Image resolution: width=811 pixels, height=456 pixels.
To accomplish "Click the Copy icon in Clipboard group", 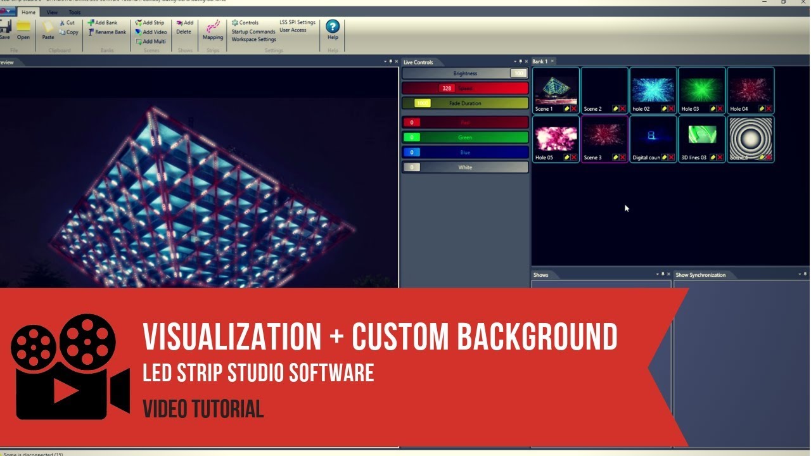I will (x=68, y=32).
